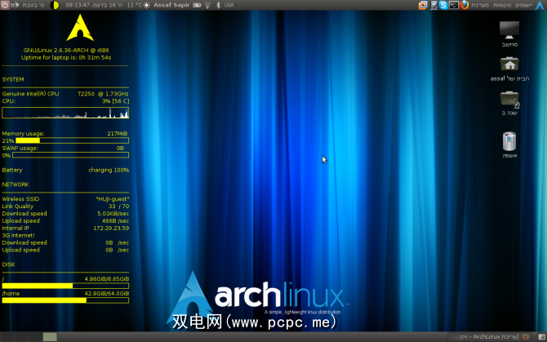
Task: Click the wireless SSID value "HUJI-guest"
Action: coord(113,199)
